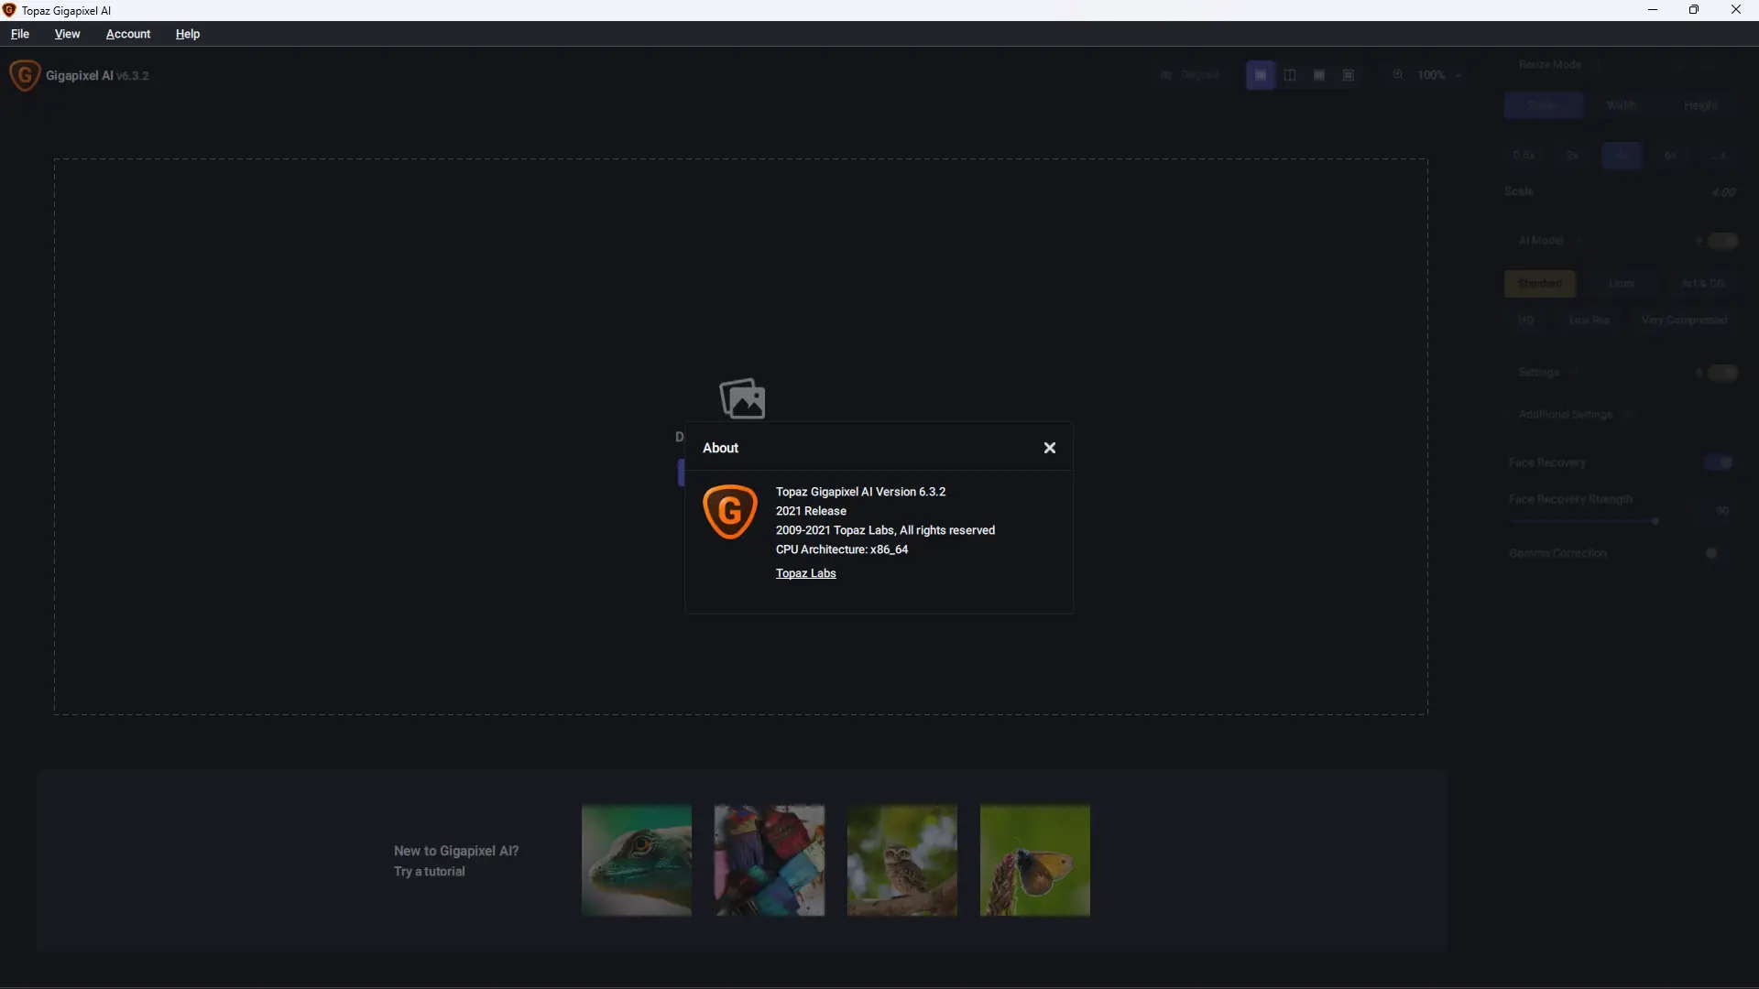Click the Gigapixel AI logo in header
Viewport: 1759px width, 989px height.
[25, 75]
